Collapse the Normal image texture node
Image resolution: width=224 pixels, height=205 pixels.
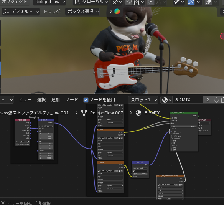(98, 162)
